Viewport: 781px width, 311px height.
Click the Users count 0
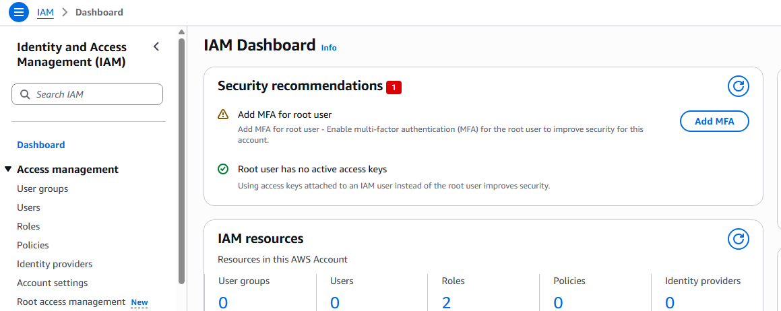coord(335,302)
